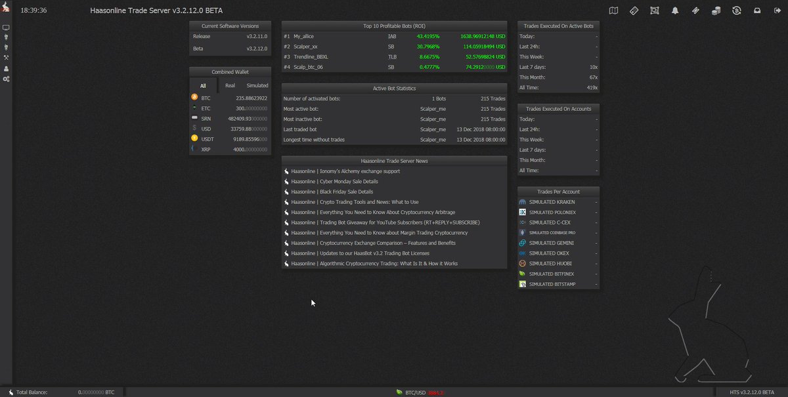
Task: Click the ticket icon right of the bell
Action: pos(695,10)
